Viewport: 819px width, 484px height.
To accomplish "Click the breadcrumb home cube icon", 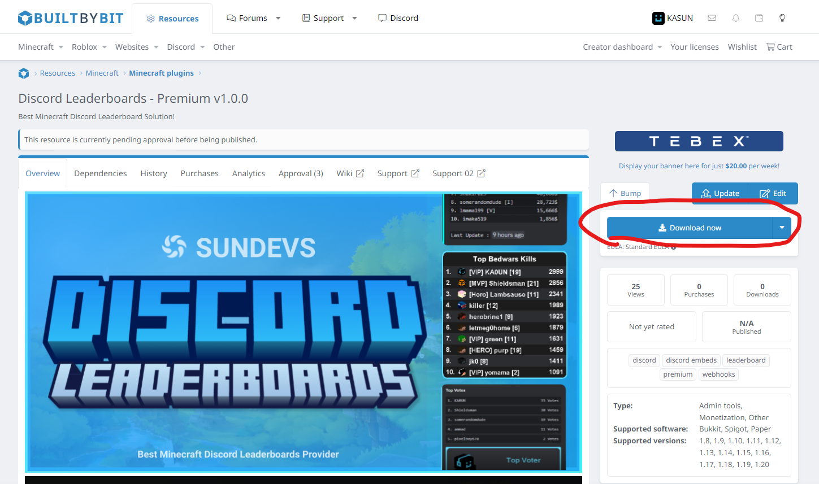I will click(x=24, y=73).
